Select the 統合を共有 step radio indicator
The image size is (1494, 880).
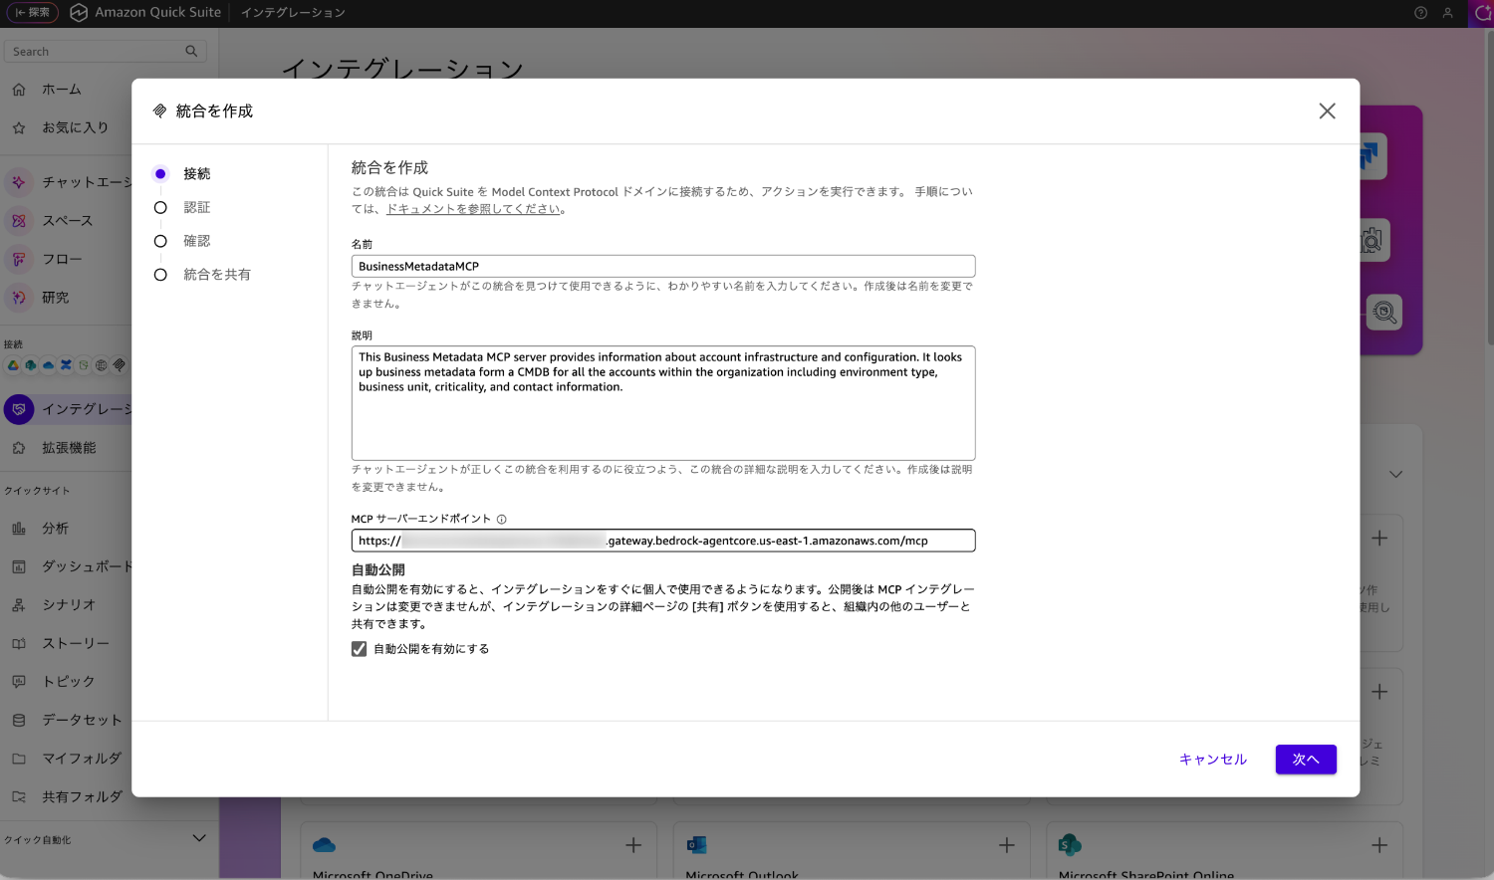[x=160, y=275]
